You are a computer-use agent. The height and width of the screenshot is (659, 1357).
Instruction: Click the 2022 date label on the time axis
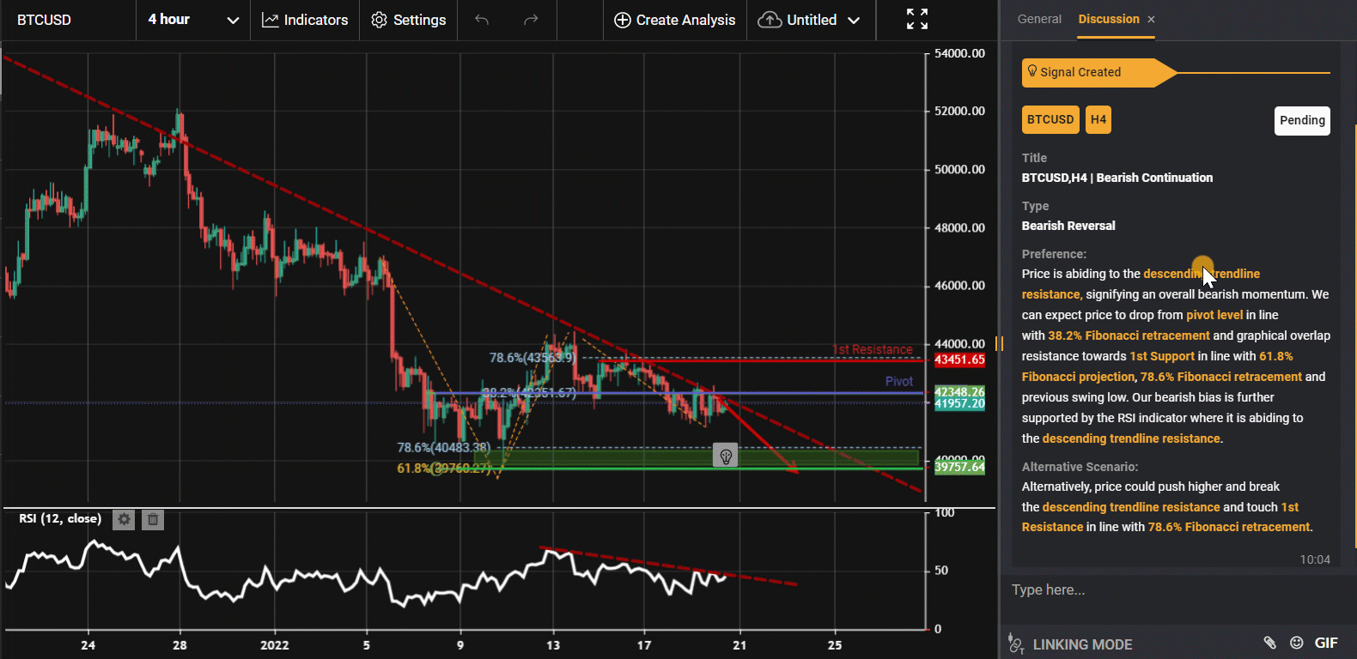coord(275,644)
